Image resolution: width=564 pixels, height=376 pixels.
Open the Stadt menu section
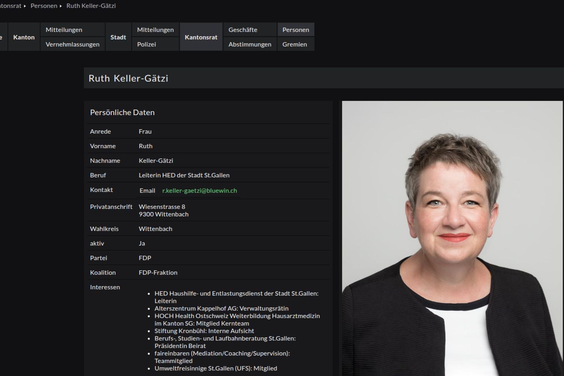coord(118,37)
